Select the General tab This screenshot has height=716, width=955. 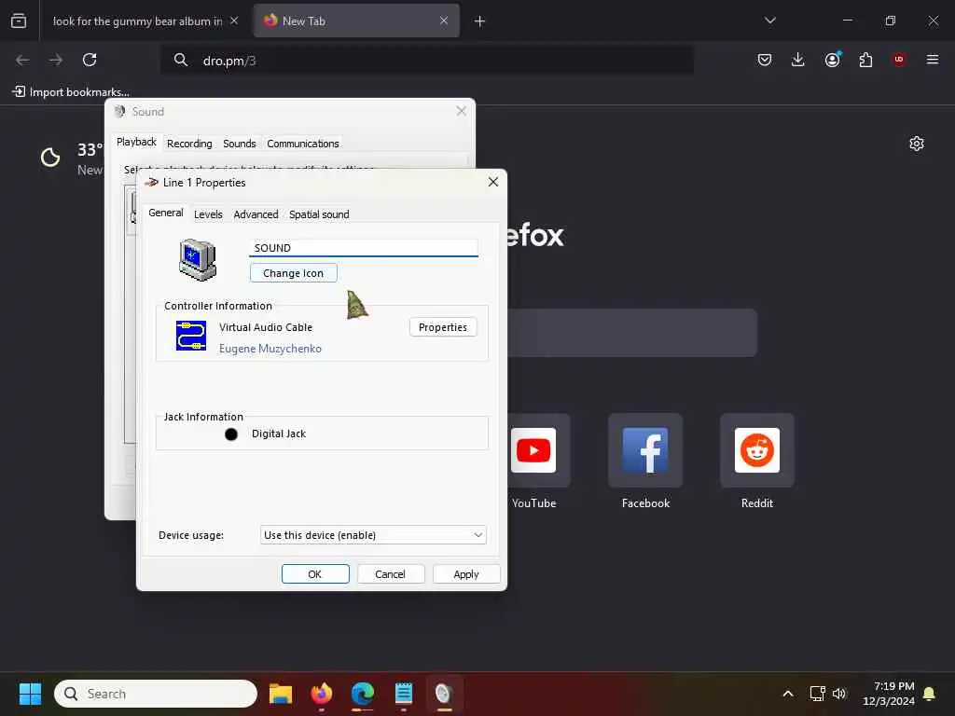[x=166, y=213]
